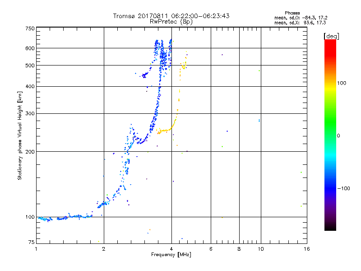Click the y-axis label '75'
The height and width of the screenshot is (271, 361).
click(x=32, y=242)
